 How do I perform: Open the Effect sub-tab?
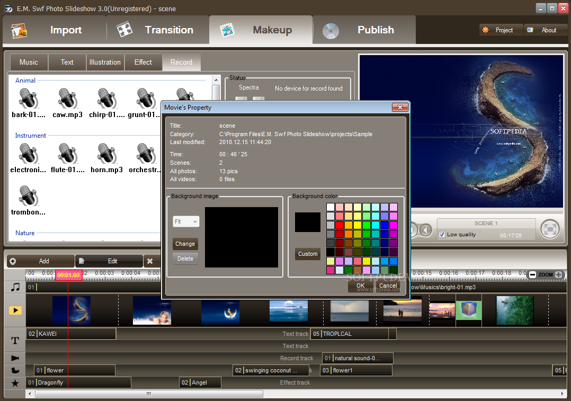pos(143,63)
